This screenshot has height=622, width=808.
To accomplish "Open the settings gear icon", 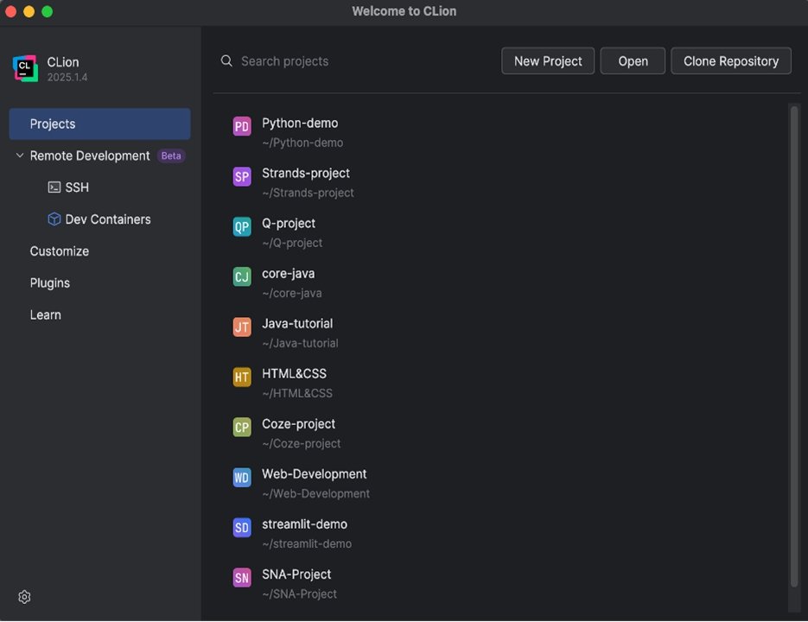I will click(x=24, y=597).
